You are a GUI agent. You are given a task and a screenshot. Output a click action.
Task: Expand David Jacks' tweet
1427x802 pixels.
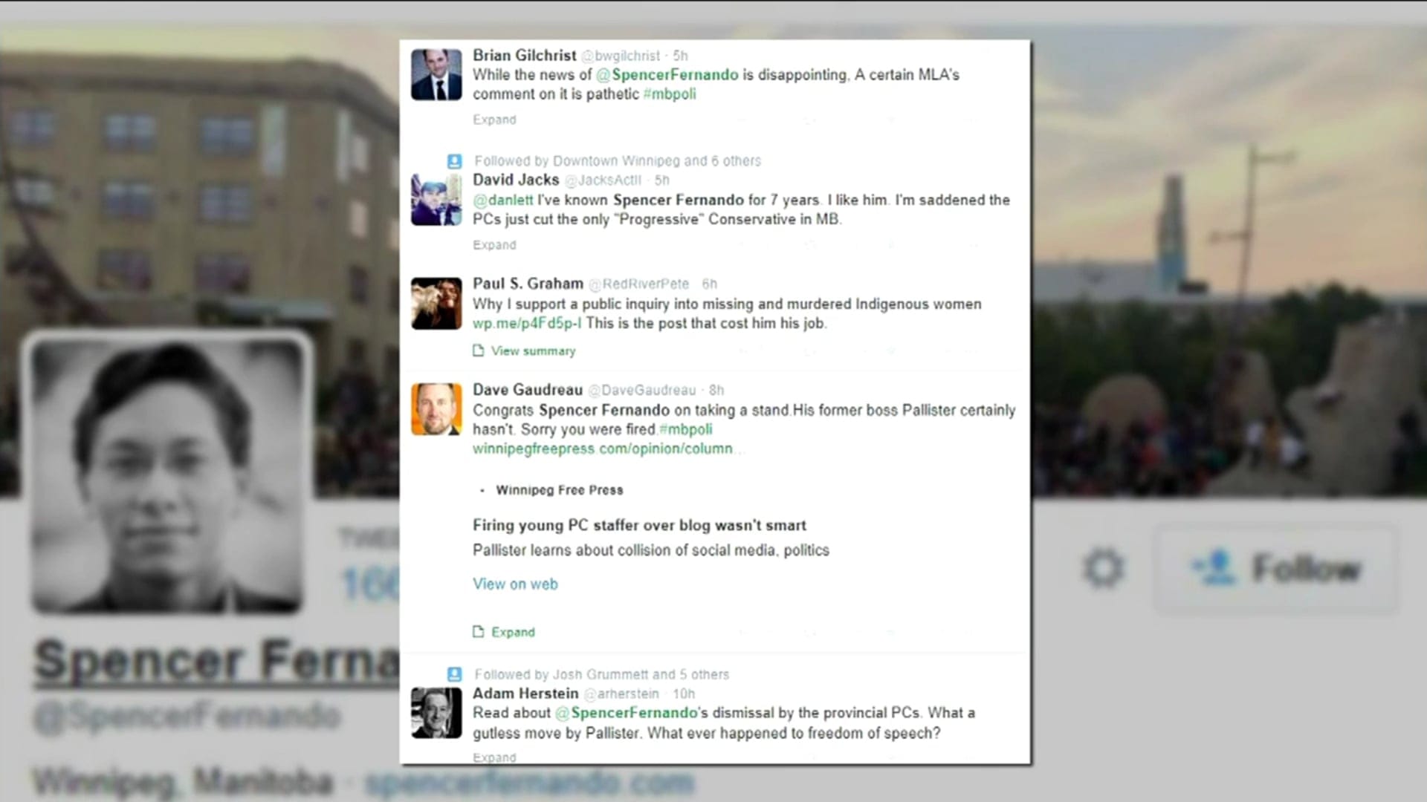click(x=494, y=245)
